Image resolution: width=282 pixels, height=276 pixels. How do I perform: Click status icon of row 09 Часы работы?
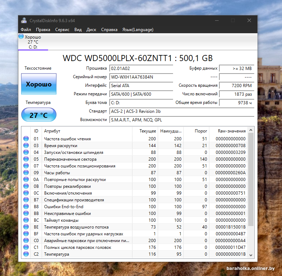[26, 172]
